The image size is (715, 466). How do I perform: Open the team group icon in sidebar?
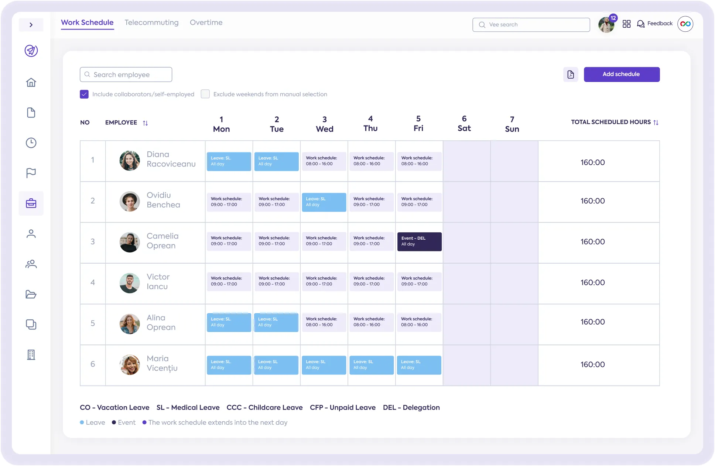pyautogui.click(x=31, y=264)
